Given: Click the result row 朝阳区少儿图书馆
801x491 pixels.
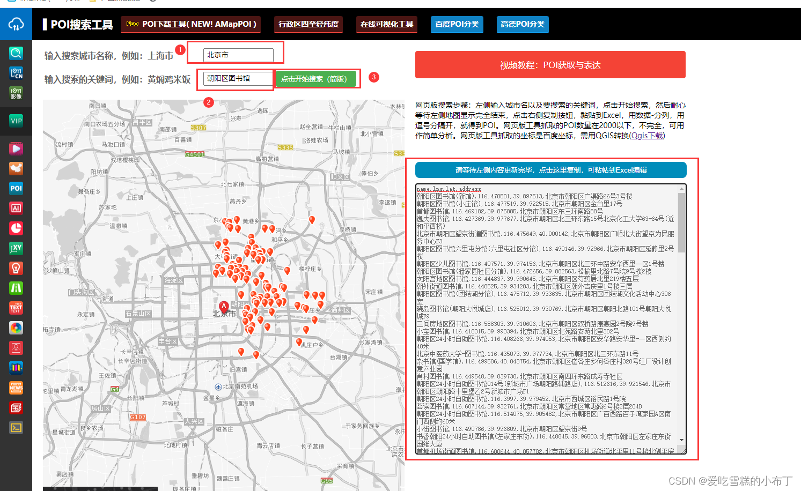Looking at the screenshot, I should [x=540, y=264].
